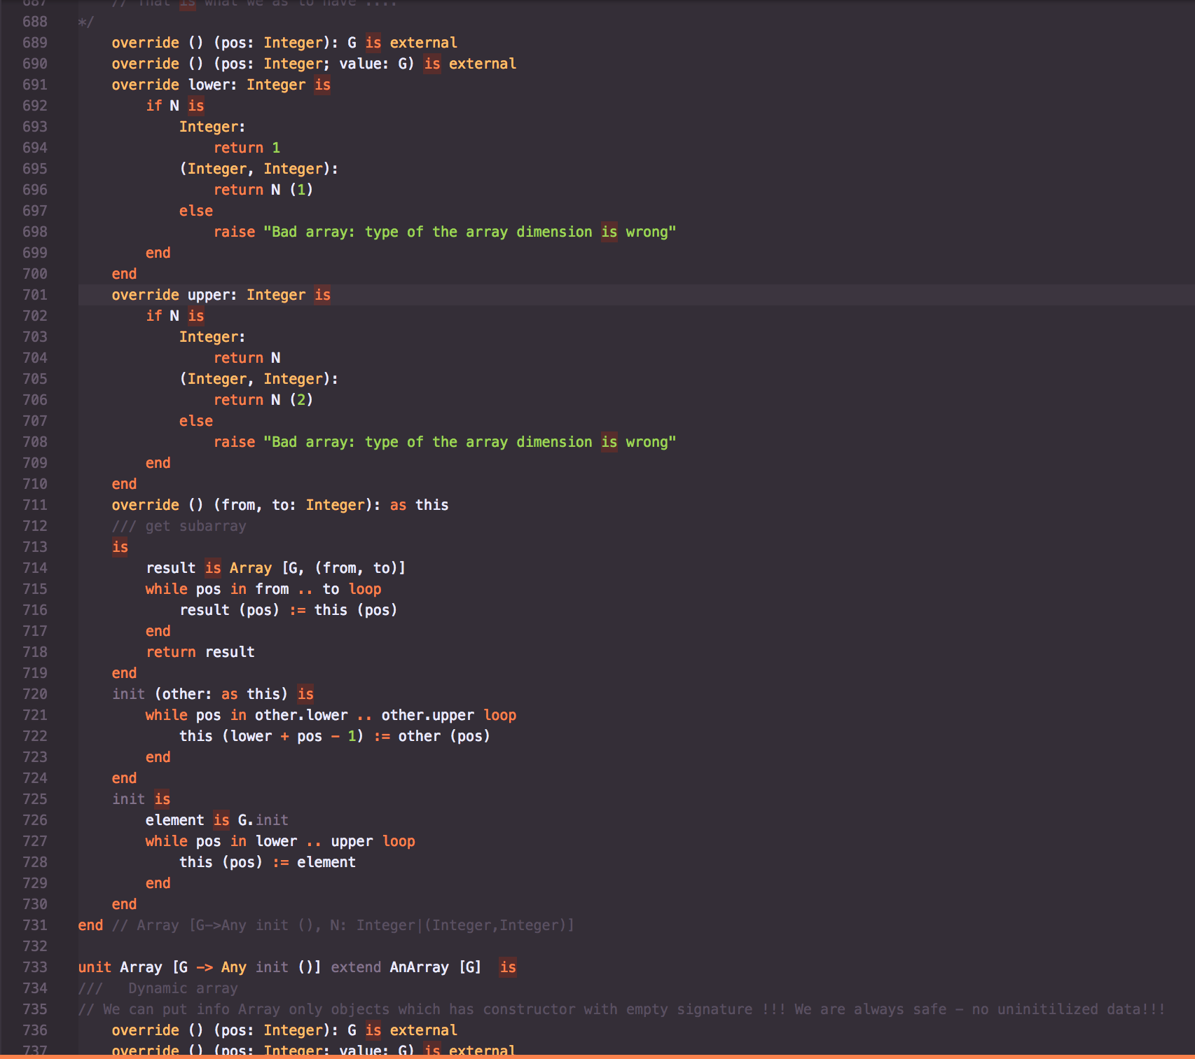Click 'extend AnArray [G]' on line 733

click(406, 967)
